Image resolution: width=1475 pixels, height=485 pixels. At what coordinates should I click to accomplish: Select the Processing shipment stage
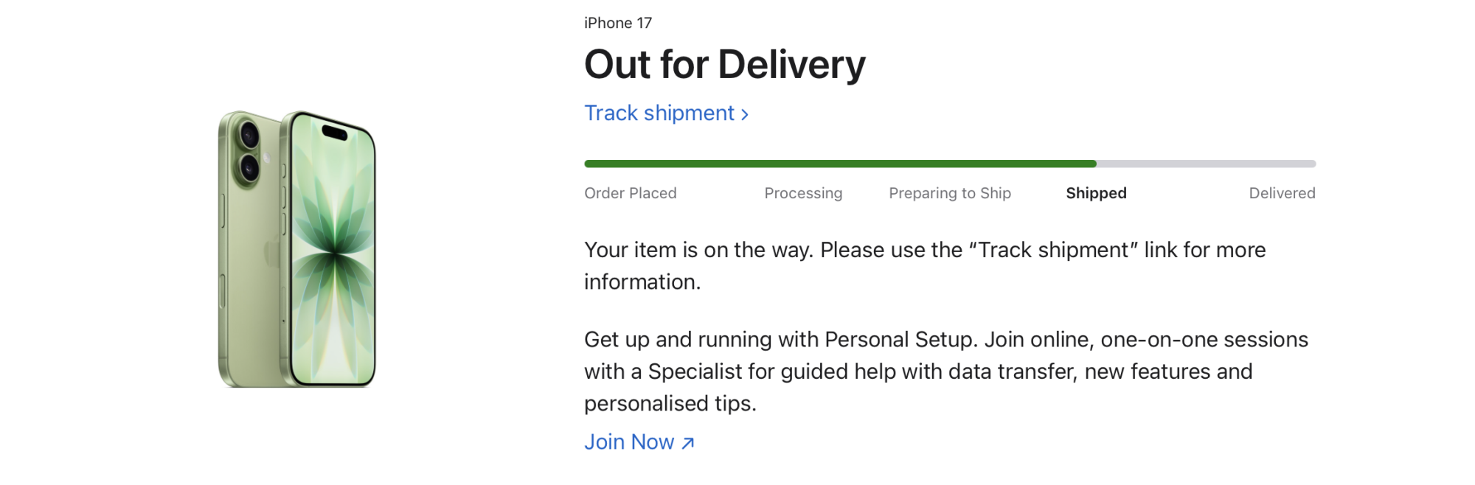tap(803, 193)
